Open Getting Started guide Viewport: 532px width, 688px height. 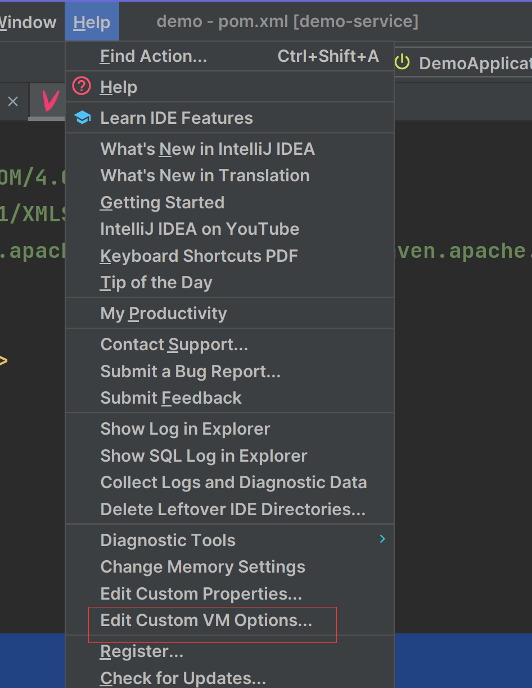[162, 203]
